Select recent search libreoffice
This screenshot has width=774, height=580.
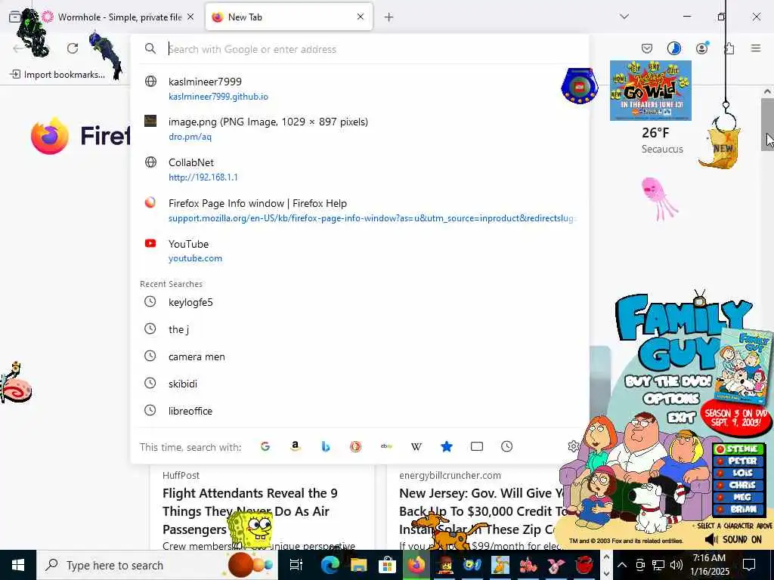point(359,410)
